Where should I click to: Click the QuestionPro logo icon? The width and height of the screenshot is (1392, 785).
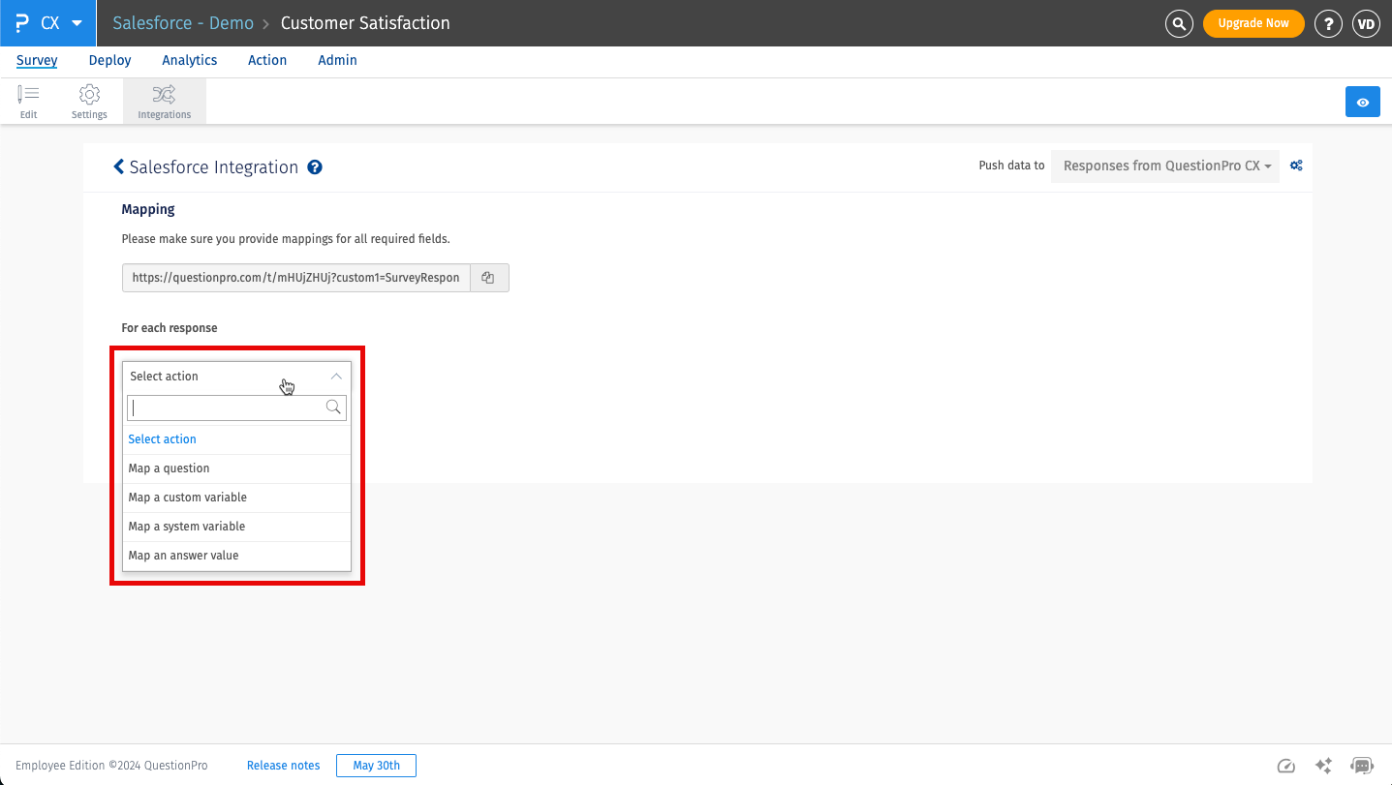pyautogui.click(x=21, y=23)
